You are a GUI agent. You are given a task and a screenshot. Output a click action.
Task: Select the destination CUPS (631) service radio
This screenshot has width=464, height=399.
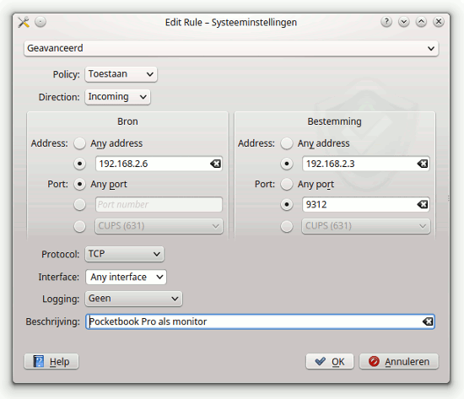(x=287, y=226)
